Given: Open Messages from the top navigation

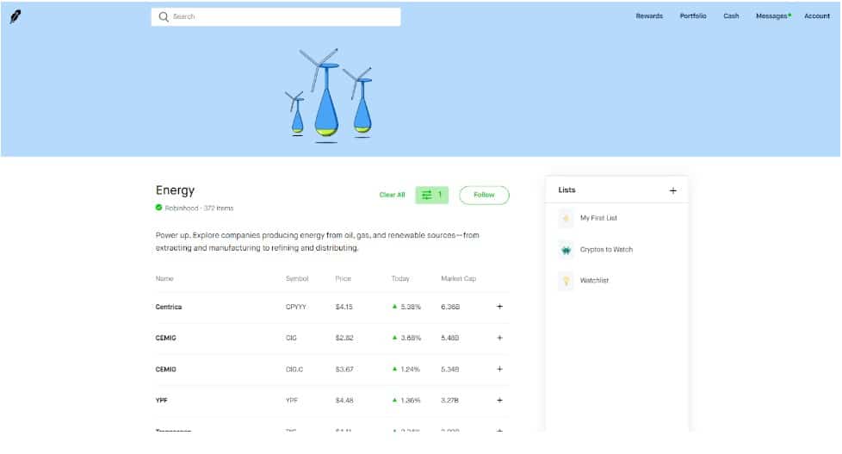Looking at the screenshot, I should point(773,16).
